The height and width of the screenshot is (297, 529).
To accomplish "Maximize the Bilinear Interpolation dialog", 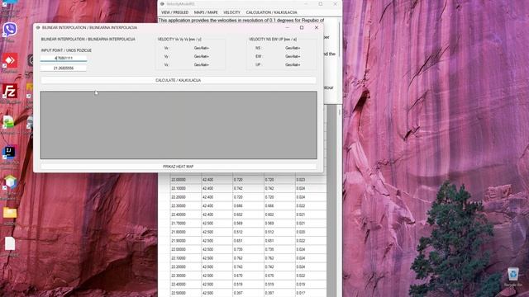I will tap(302, 27).
